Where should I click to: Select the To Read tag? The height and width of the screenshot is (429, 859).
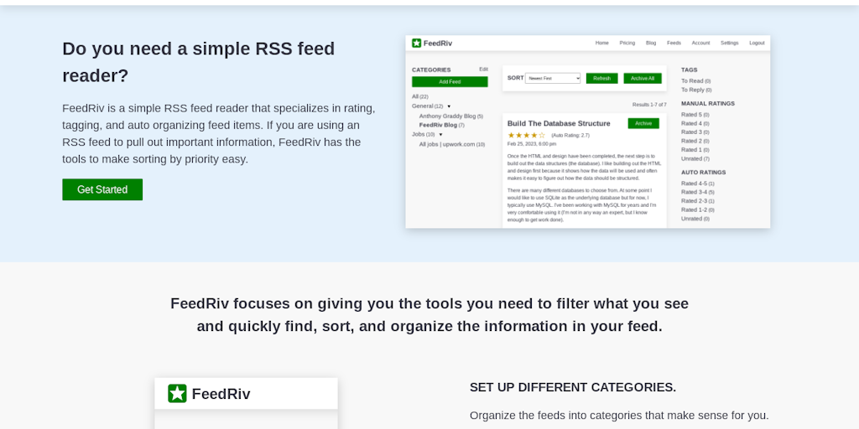692,81
